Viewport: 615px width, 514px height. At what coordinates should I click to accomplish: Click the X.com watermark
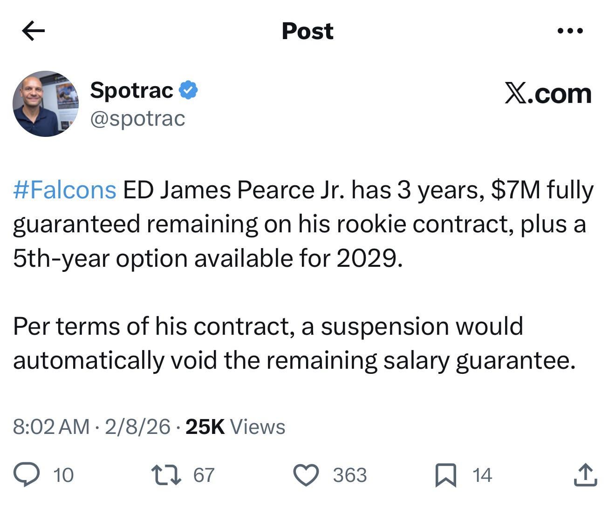(548, 94)
